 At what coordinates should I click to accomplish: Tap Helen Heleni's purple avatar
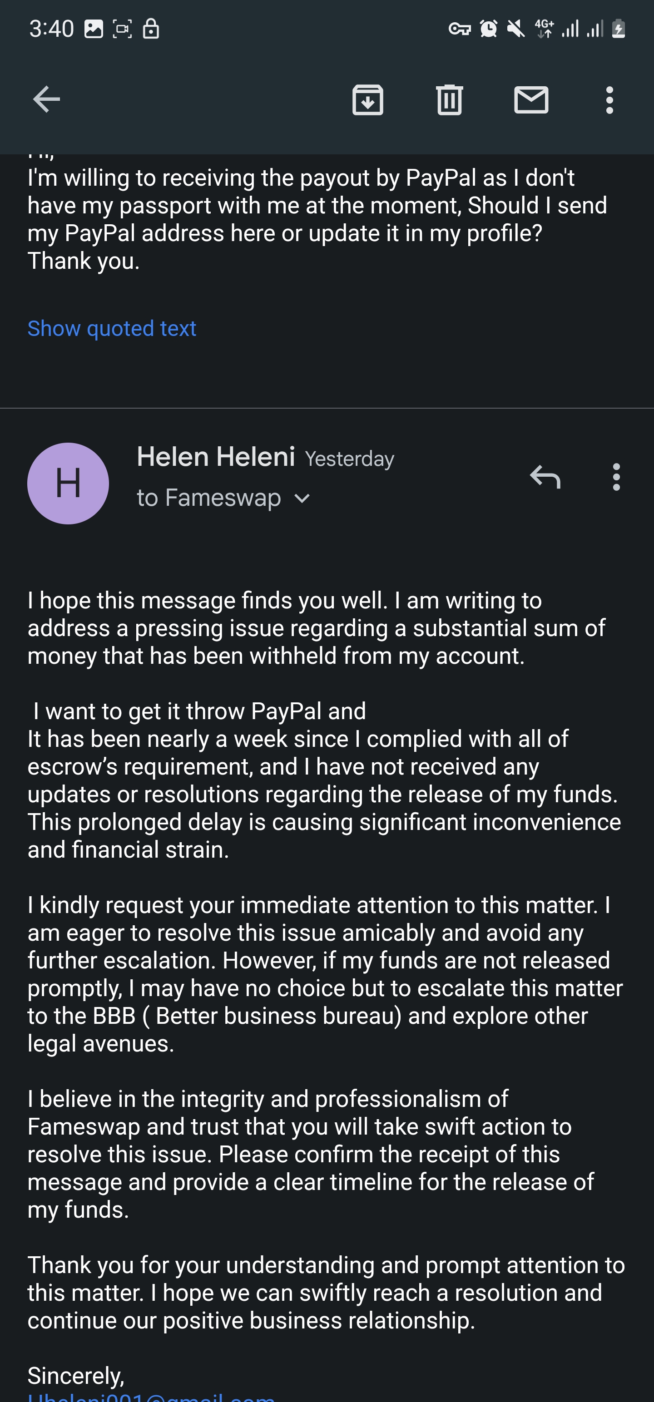pyautogui.click(x=68, y=483)
